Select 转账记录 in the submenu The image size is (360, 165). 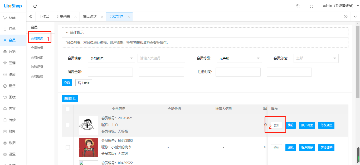[x=37, y=67]
